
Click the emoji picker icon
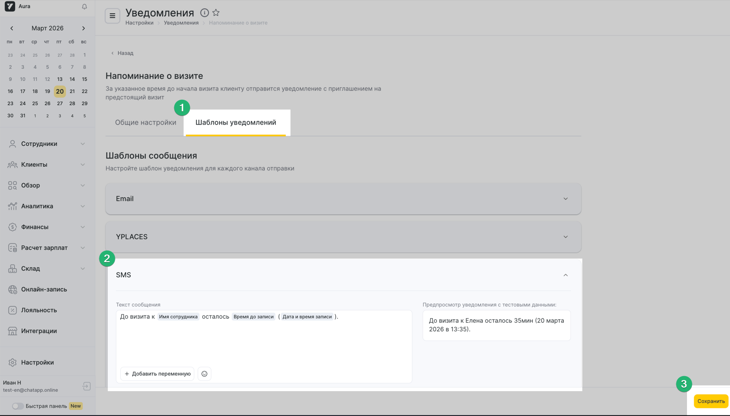(204, 374)
